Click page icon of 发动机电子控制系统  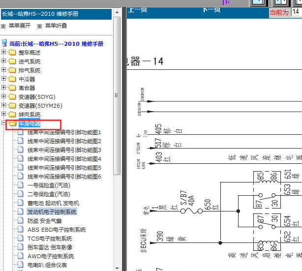point(21,211)
